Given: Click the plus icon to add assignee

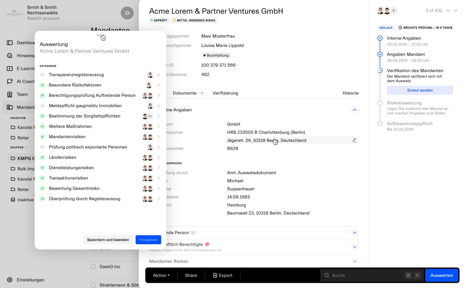Looking at the screenshot, I should [x=393, y=10].
